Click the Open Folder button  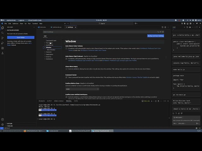pos(21,37)
